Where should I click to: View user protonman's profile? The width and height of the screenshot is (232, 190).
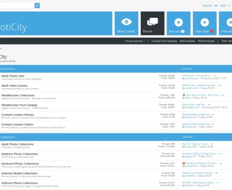192,166
